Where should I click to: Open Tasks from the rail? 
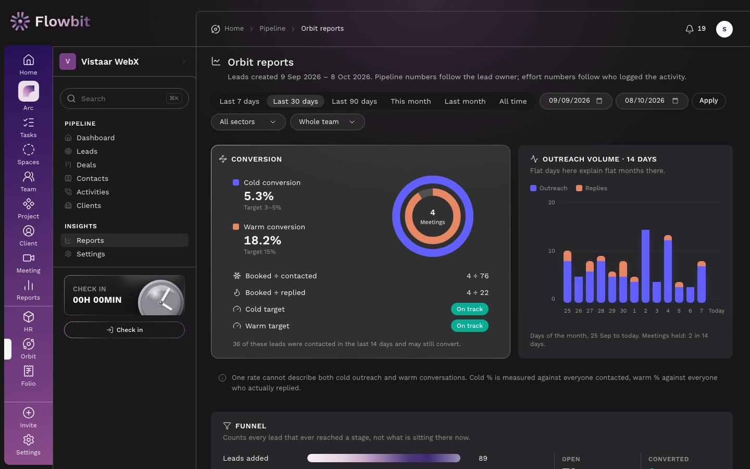click(x=28, y=128)
